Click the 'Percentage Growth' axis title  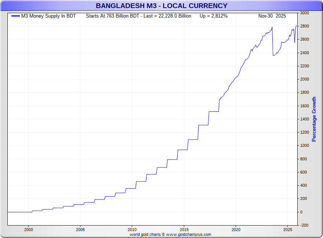[314, 119]
